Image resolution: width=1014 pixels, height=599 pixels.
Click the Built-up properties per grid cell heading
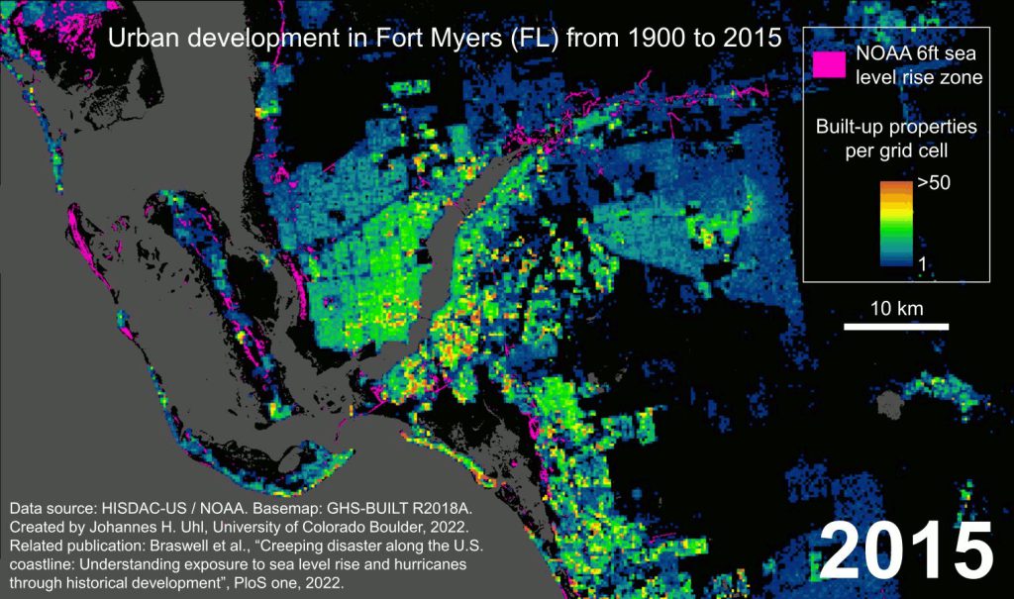point(896,139)
